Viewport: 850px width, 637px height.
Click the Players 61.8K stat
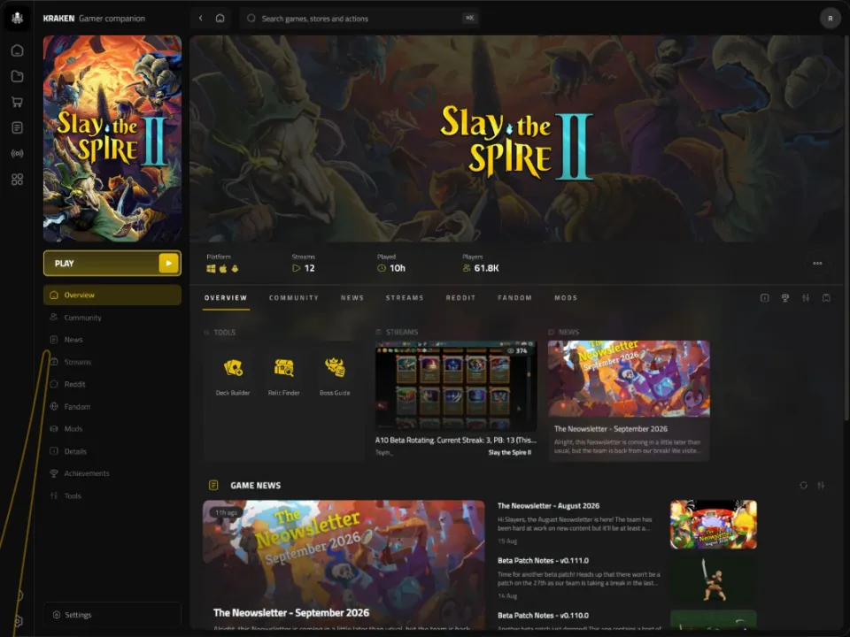tap(480, 264)
